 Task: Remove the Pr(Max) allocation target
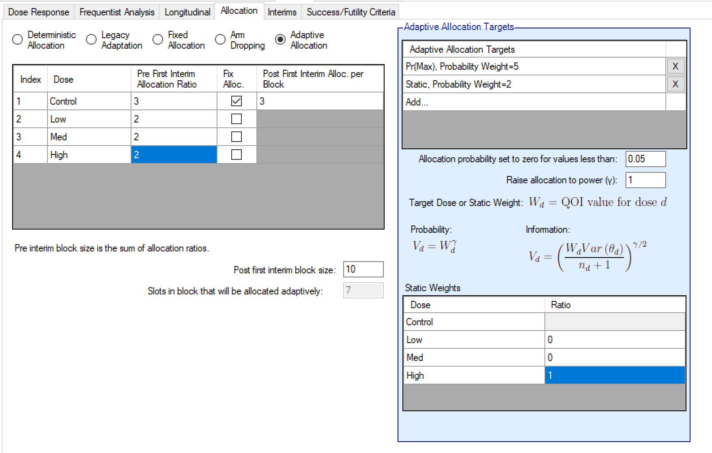coord(675,67)
